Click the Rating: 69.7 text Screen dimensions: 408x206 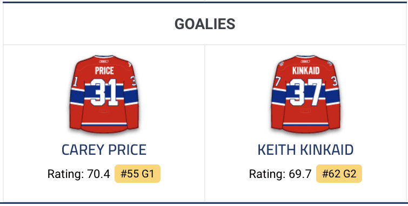pos(280,174)
